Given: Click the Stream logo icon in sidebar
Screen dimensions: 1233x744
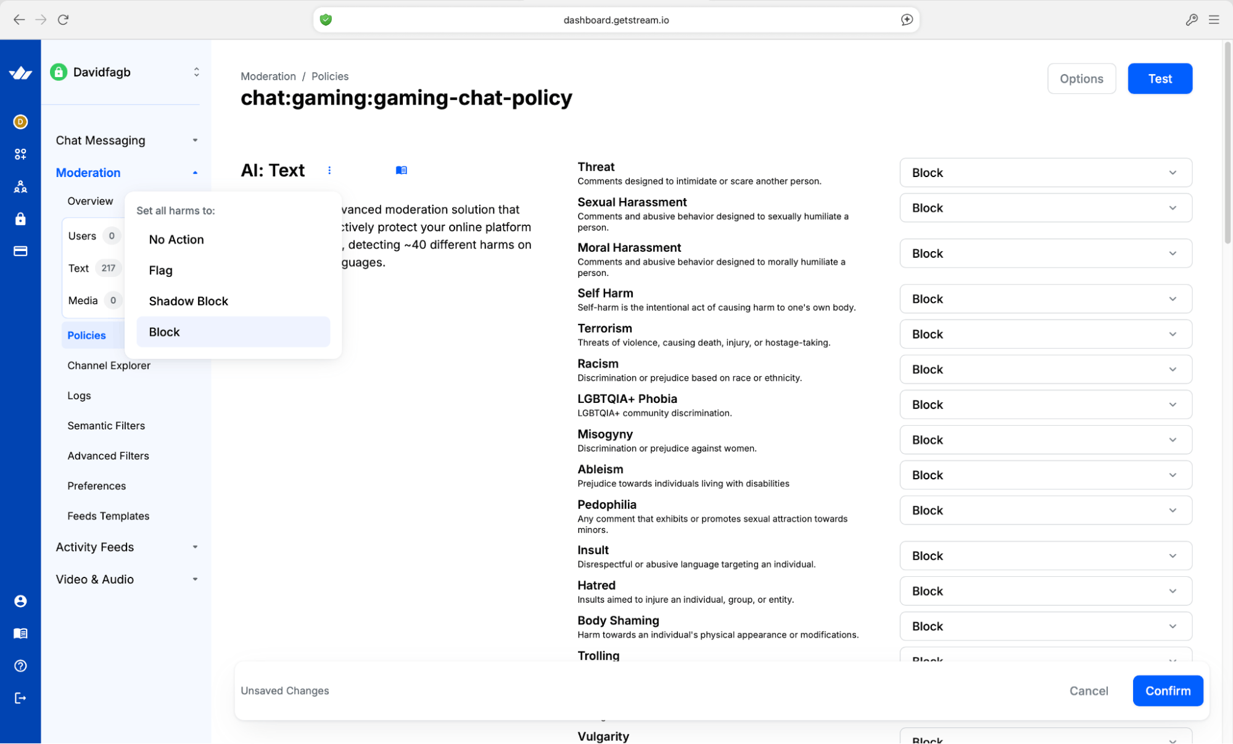Looking at the screenshot, I should pyautogui.click(x=20, y=73).
